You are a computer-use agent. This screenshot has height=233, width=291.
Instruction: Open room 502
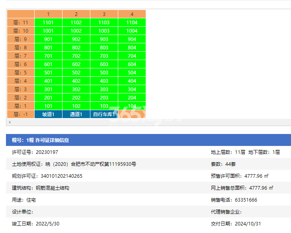tap(76, 72)
